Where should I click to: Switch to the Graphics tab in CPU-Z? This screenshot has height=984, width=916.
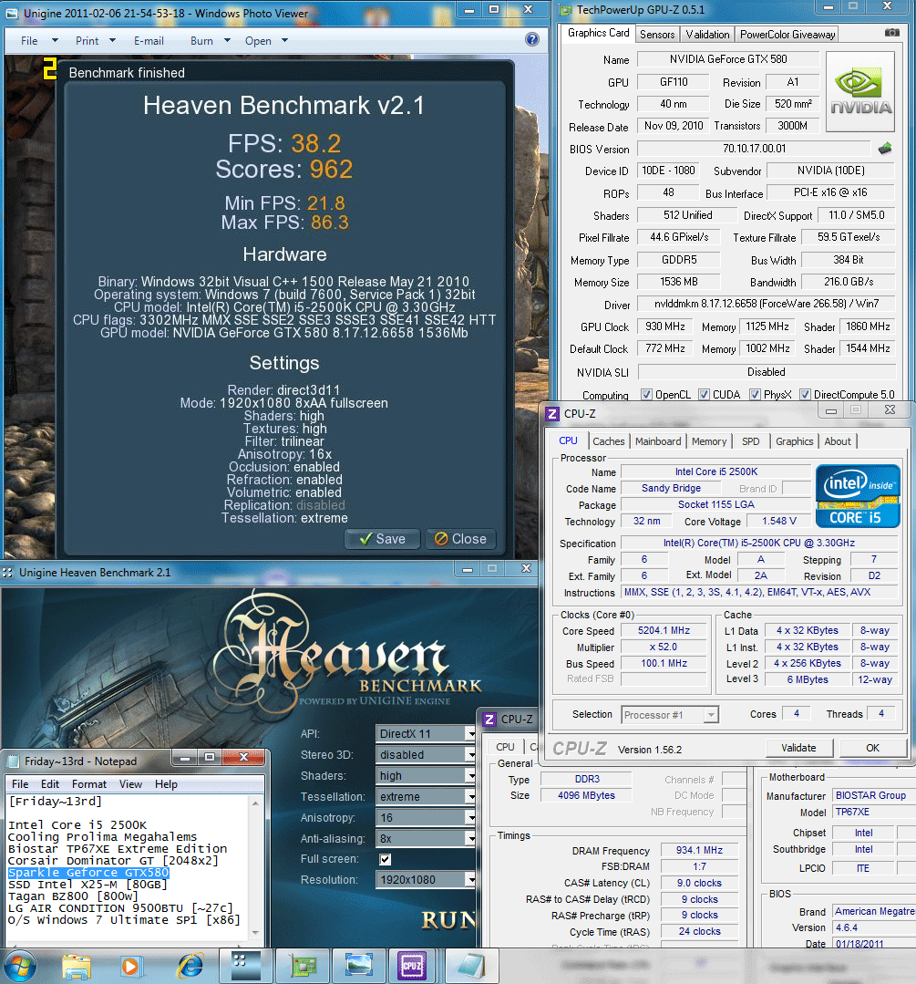pyautogui.click(x=794, y=441)
